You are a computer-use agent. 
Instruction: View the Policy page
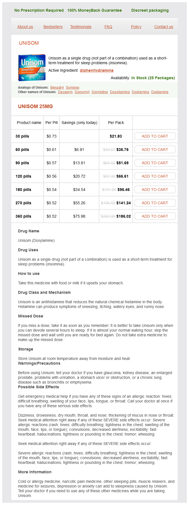click(x=136, y=27)
